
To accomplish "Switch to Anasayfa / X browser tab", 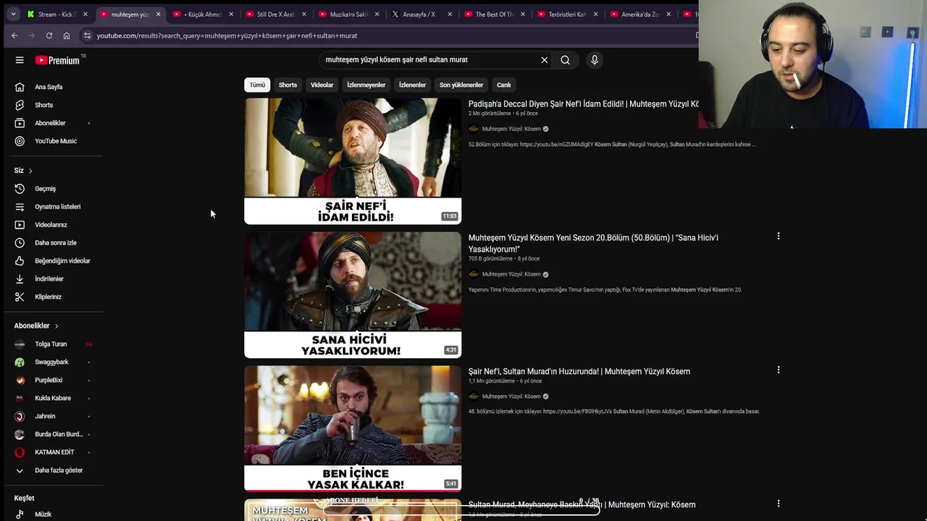I will (422, 14).
